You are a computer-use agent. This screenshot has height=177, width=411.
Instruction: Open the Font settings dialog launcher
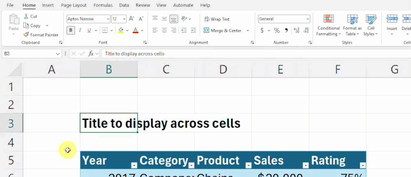145,42
